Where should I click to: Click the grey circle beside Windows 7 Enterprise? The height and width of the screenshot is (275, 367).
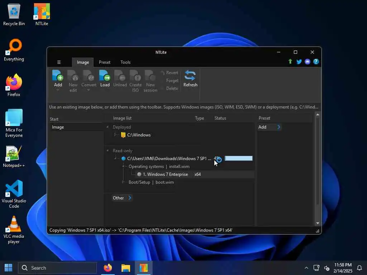pyautogui.click(x=139, y=174)
